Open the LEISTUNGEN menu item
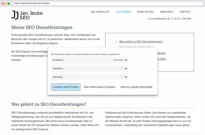This screenshot has height=135, width=205. (124, 12)
